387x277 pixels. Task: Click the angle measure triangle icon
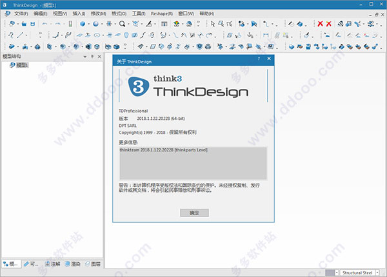pyautogui.click(x=149, y=24)
